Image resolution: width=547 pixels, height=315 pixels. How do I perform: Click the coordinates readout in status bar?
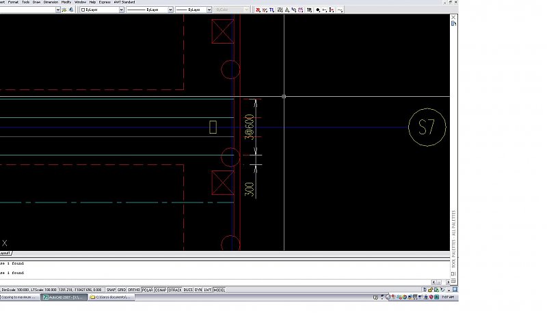click(80, 290)
